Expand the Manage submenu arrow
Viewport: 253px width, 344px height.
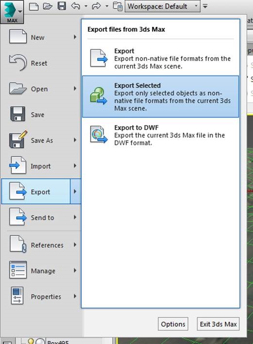75,270
